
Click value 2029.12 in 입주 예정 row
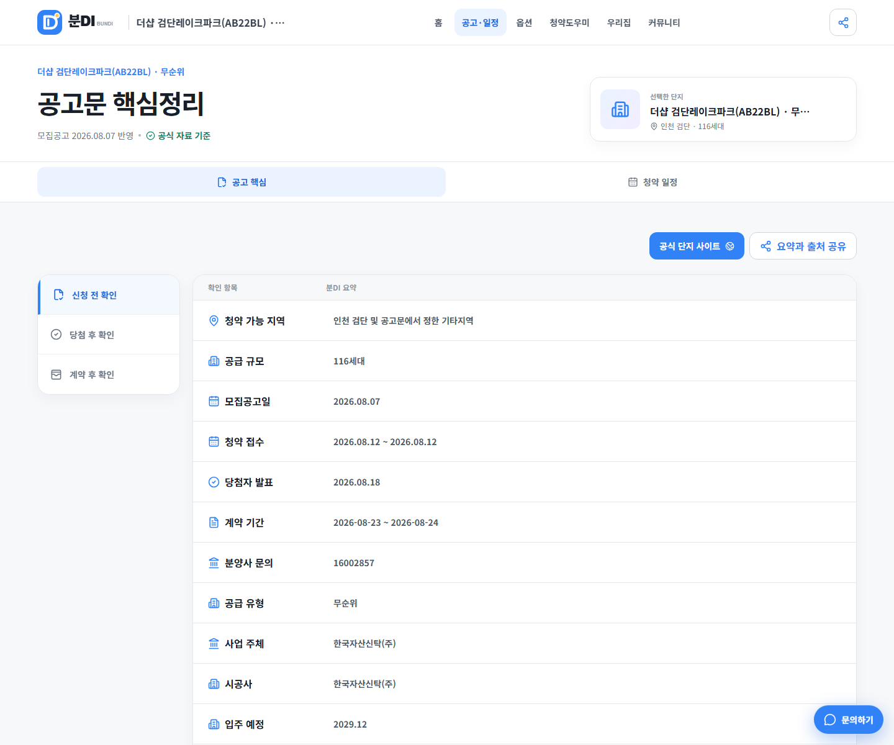click(x=350, y=724)
